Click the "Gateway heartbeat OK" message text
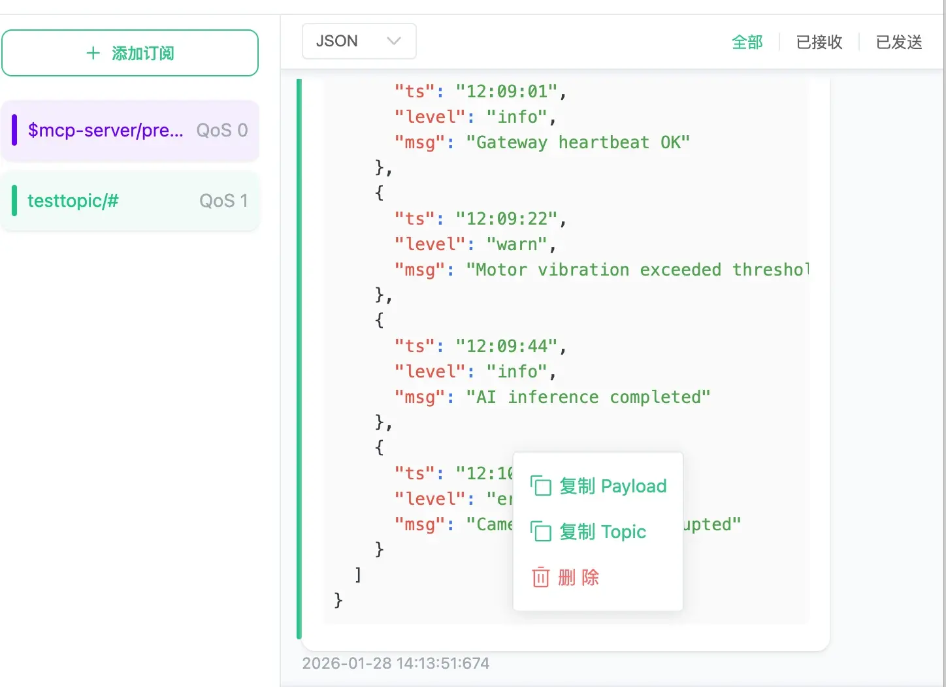 (x=578, y=142)
